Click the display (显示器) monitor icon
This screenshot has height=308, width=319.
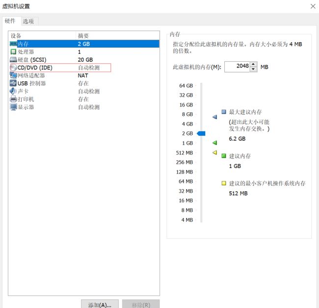click(x=13, y=107)
